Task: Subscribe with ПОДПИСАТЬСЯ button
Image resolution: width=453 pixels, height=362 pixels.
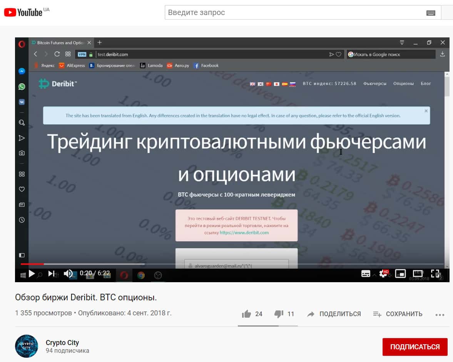Action: (415, 347)
